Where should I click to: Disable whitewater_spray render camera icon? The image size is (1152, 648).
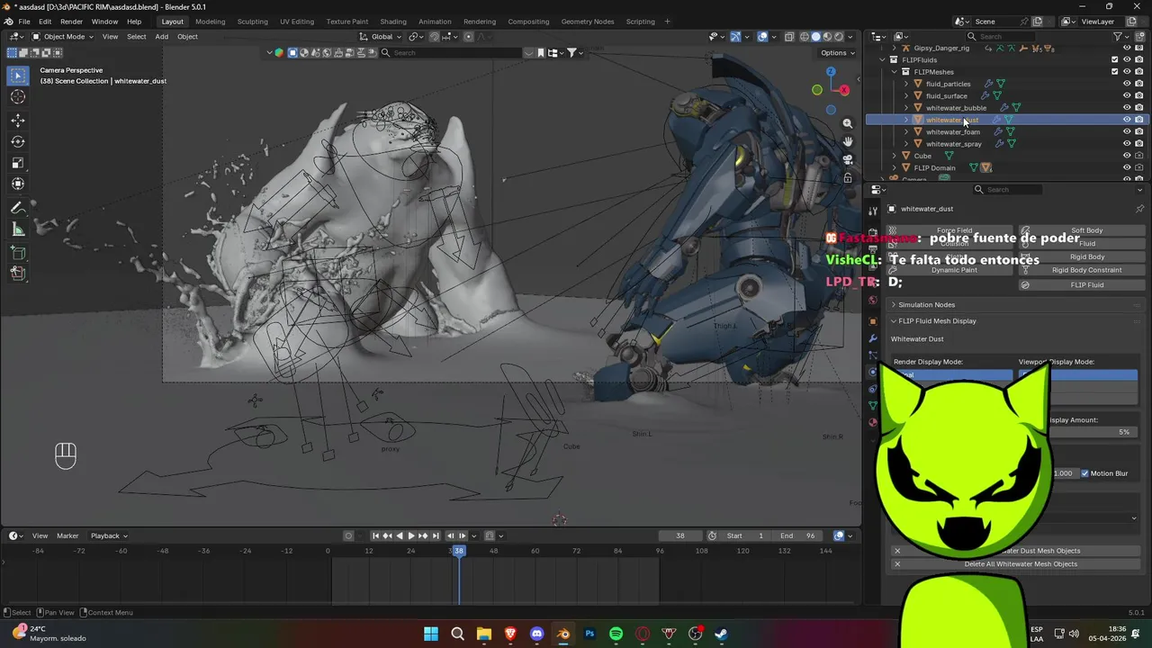click(x=1138, y=144)
